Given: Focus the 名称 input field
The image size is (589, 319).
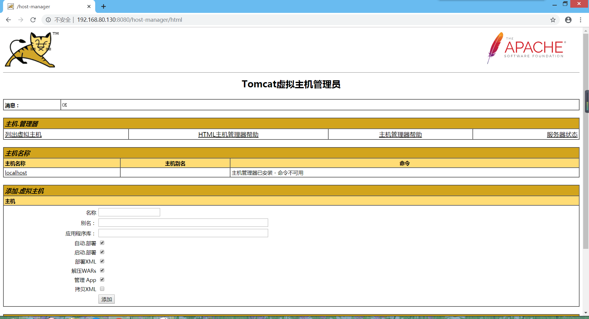Looking at the screenshot, I should coord(129,212).
